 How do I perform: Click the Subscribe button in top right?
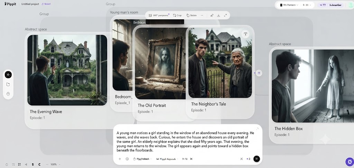[335, 5]
